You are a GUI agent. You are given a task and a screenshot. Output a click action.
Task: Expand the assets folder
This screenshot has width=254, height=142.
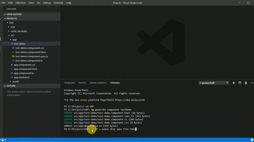[x=32, y=82]
